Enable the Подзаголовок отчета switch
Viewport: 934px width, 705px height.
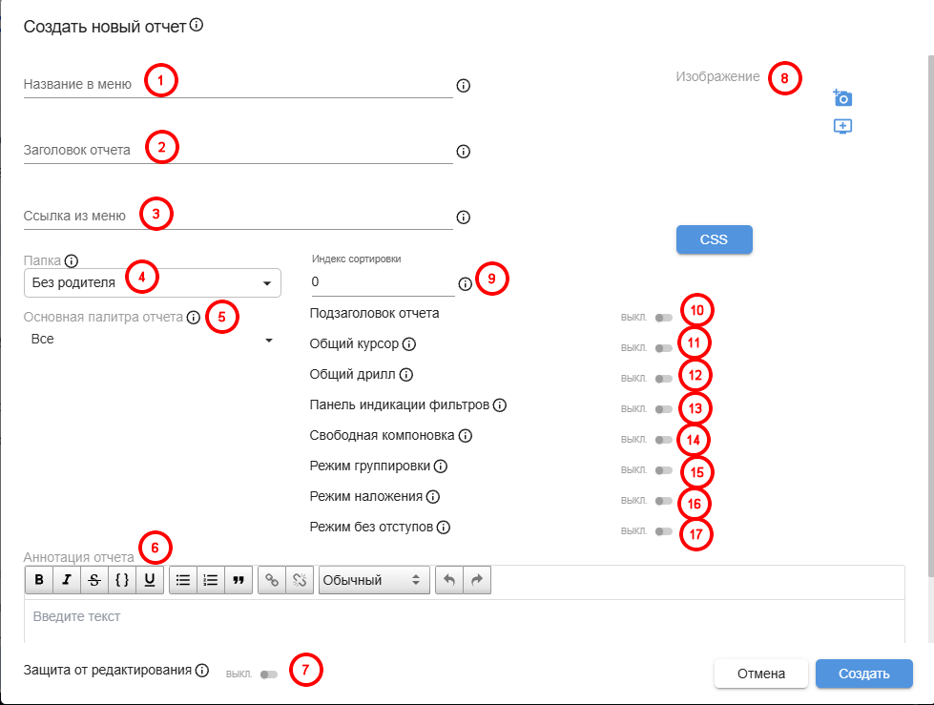click(663, 318)
